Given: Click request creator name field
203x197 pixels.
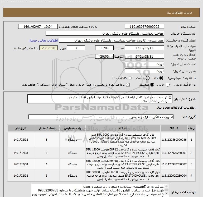Looking at the screenshot, I should click(112, 40).
